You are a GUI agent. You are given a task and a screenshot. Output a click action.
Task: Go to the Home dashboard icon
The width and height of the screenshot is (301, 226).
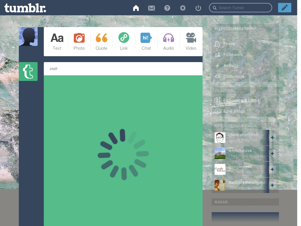(136, 8)
